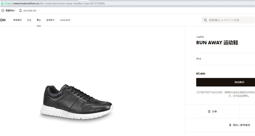Select the louisvuitton.cn URL in address bar
Image resolution: width=255 pixels, height=136 pixels.
coord(55,3)
